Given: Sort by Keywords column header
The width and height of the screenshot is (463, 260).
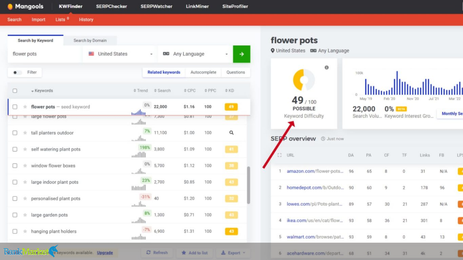Looking at the screenshot, I should [x=42, y=91].
